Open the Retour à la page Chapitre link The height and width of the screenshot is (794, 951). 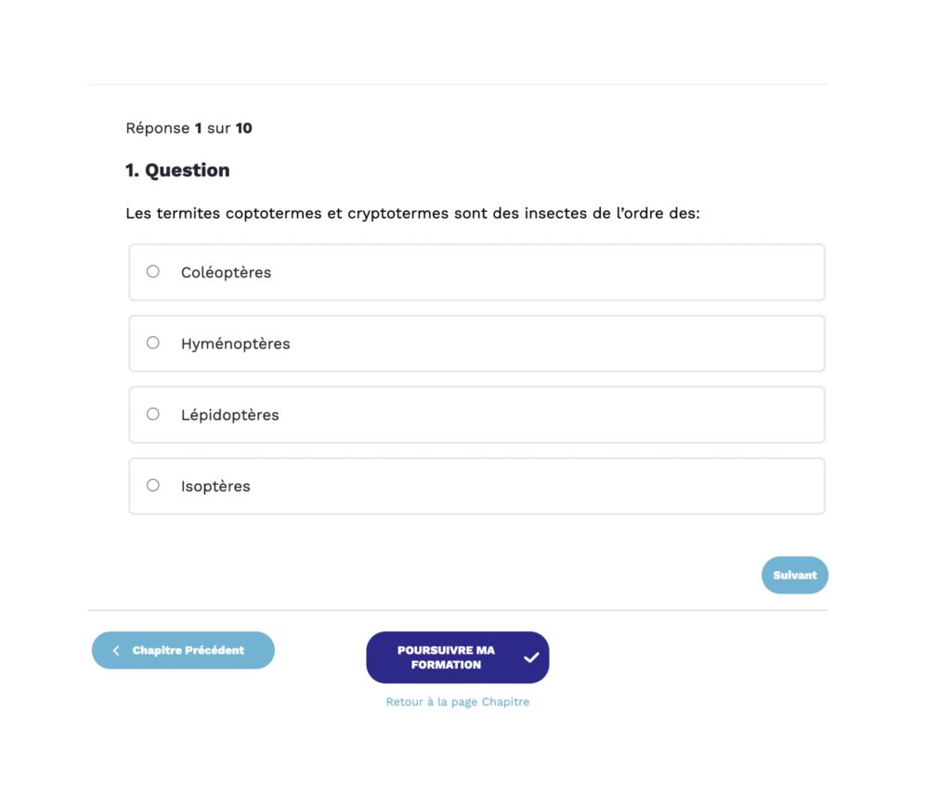[457, 701]
